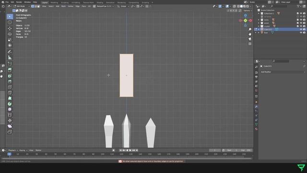Select the Annotate pencil tool
This screenshot has width=307, height=173.
click(x=10, y=52)
